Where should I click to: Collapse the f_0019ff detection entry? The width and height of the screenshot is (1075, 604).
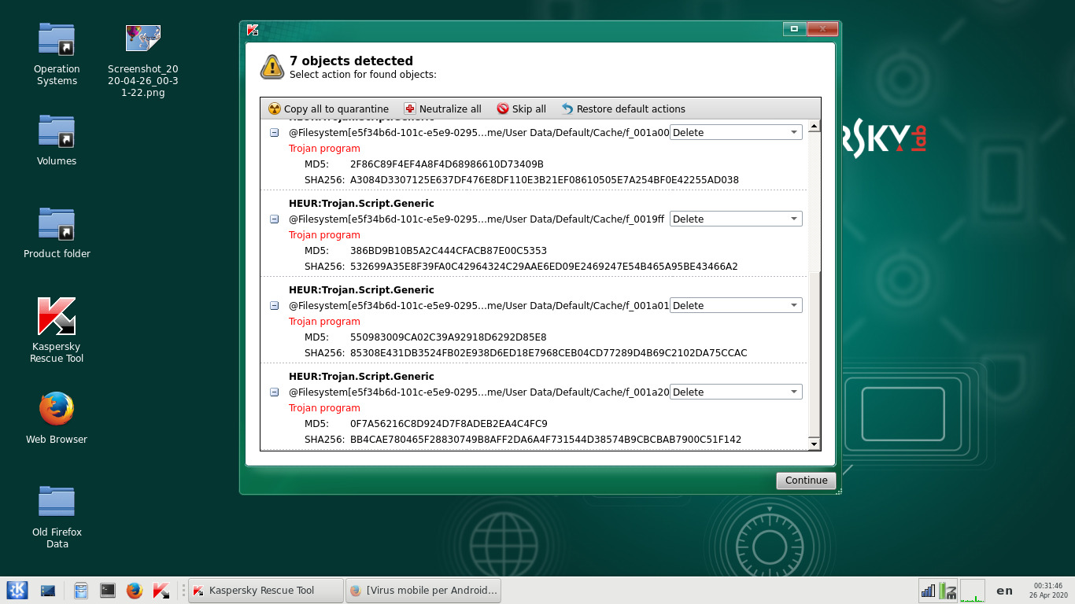274,219
